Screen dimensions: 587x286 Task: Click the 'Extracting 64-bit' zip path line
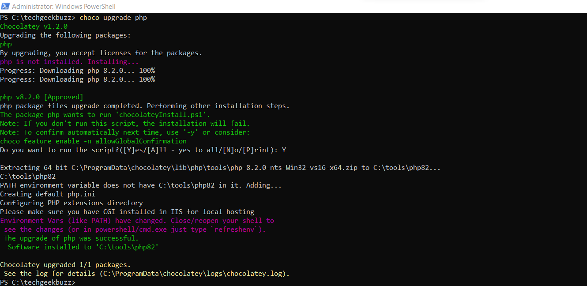tap(220, 168)
